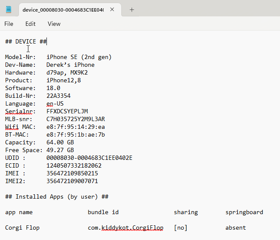Add a new tab with plus button
The image size is (280, 240).
click(132, 9)
